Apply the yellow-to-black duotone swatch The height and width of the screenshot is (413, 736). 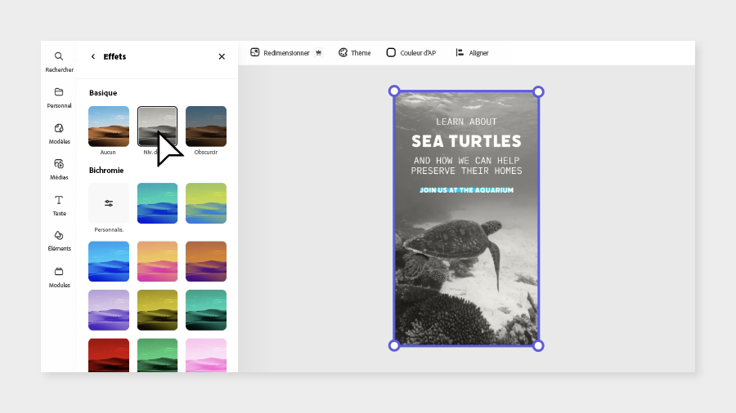(x=157, y=310)
